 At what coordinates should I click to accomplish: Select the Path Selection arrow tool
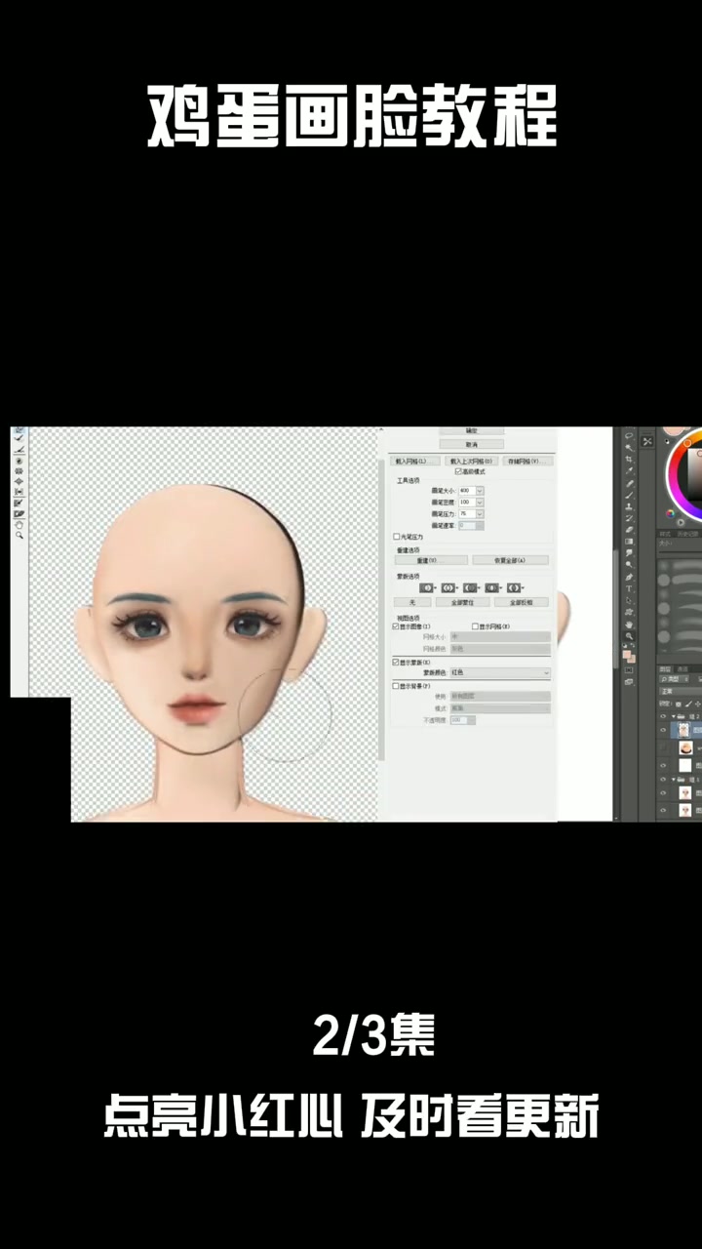click(x=629, y=600)
